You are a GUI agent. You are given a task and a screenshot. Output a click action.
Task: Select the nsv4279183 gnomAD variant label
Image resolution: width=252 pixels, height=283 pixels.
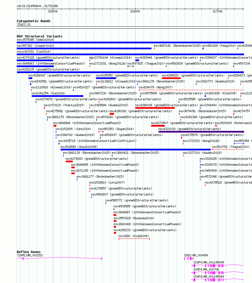click(97, 159)
